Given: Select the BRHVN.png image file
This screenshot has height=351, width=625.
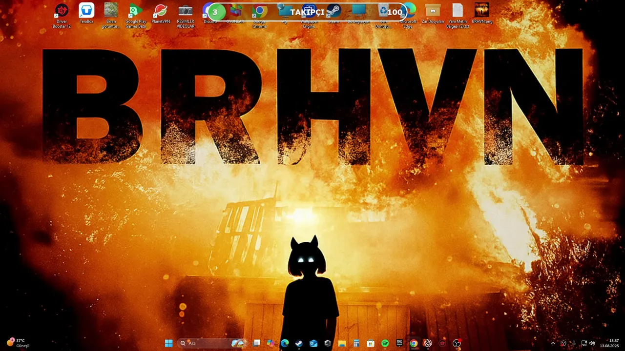Looking at the screenshot, I should [x=482, y=14].
